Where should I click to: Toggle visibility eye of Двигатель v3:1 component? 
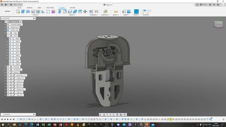point(8,75)
